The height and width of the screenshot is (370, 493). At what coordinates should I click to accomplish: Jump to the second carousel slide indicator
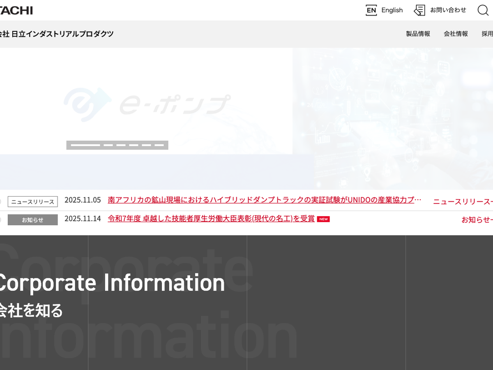pos(108,145)
